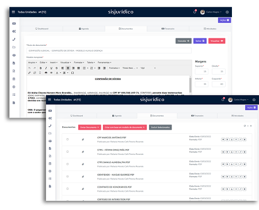The width and height of the screenshot is (259, 210).
Task: Check the box for CTPS - FÁTIMA DINIZ/MÃE.PDF
Action: pyautogui.click(x=67, y=151)
